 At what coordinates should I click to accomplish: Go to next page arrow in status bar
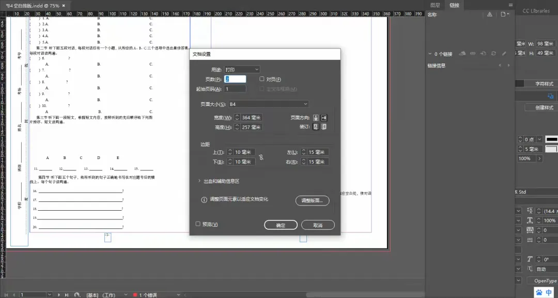pyautogui.click(x=59, y=295)
